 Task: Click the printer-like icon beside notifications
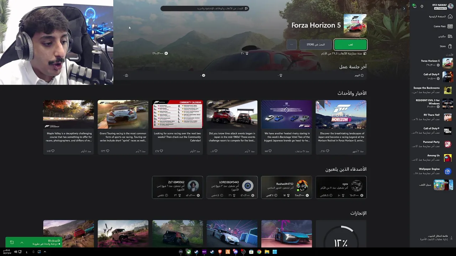(x=422, y=6)
